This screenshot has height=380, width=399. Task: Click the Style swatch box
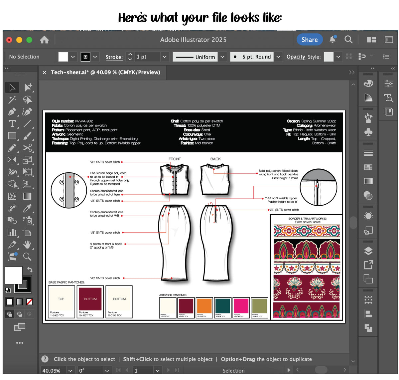coord(329,57)
